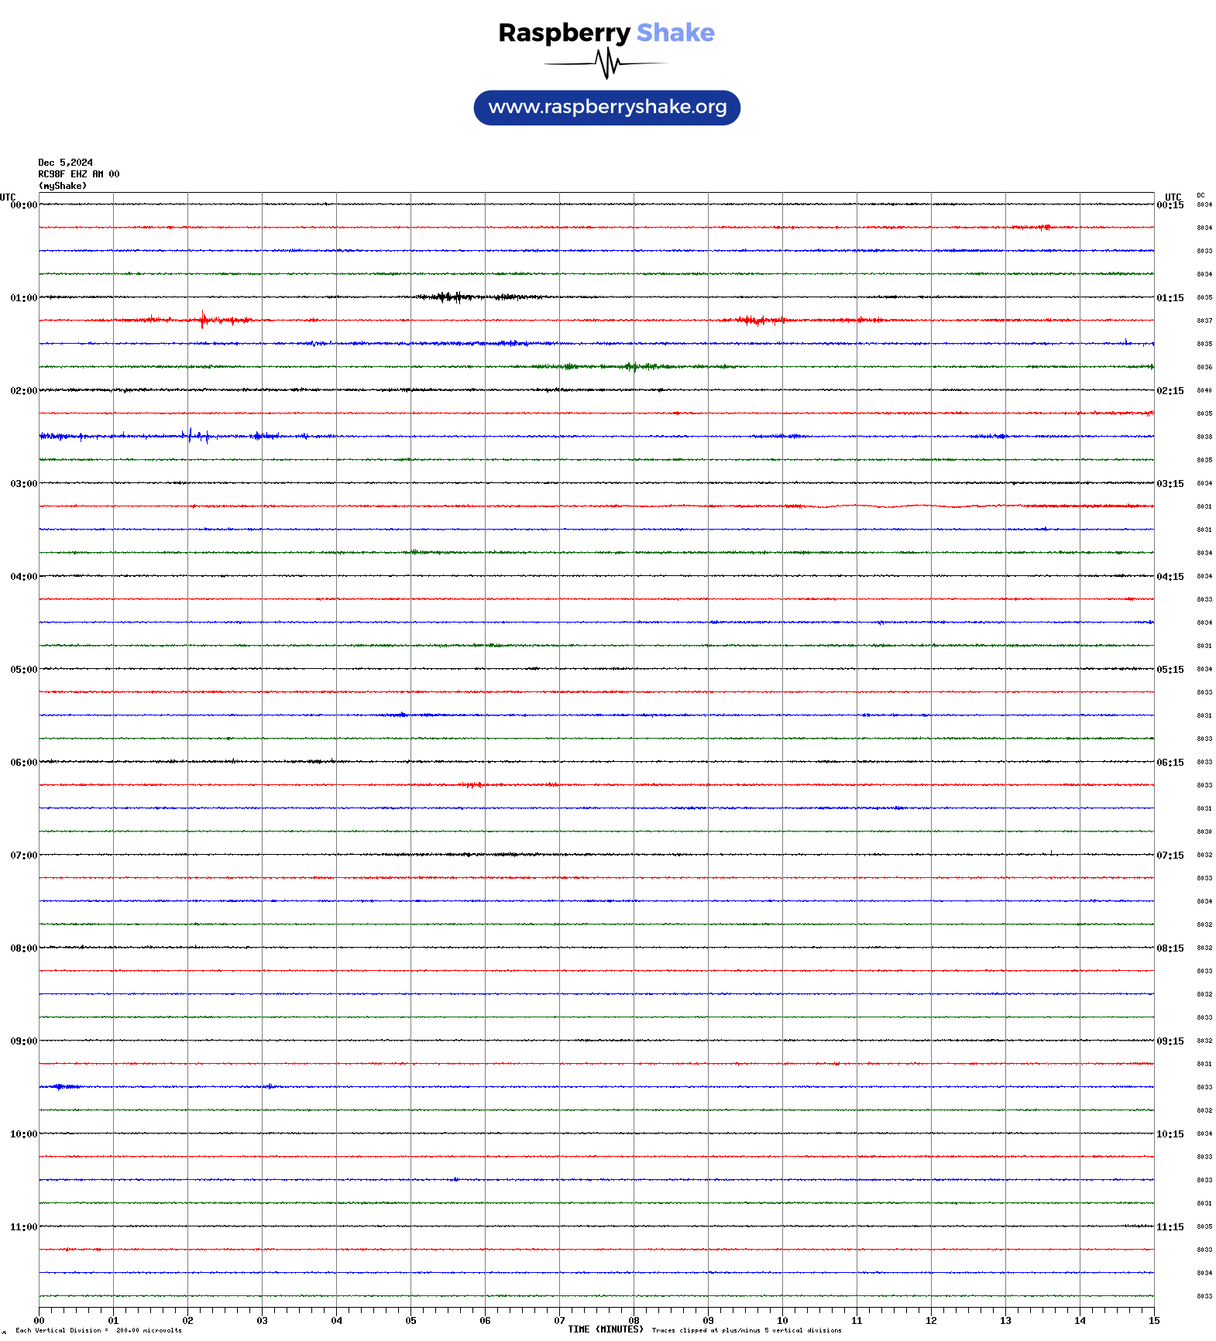Screen dimensions: 1216x1341
Task: Click minute tick label 01 on bottom axis
Action: coord(113,1321)
